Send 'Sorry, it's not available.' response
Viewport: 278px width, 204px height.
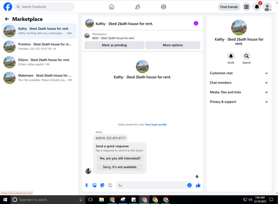120,167
